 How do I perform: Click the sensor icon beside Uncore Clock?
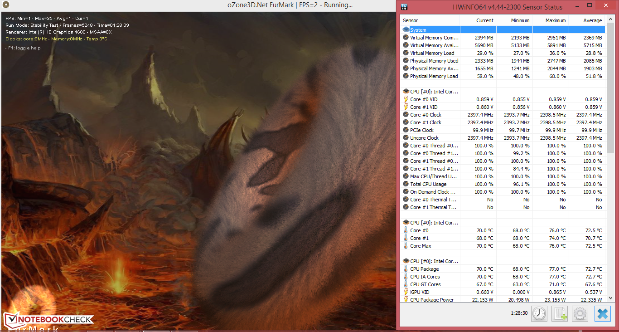tap(406, 138)
